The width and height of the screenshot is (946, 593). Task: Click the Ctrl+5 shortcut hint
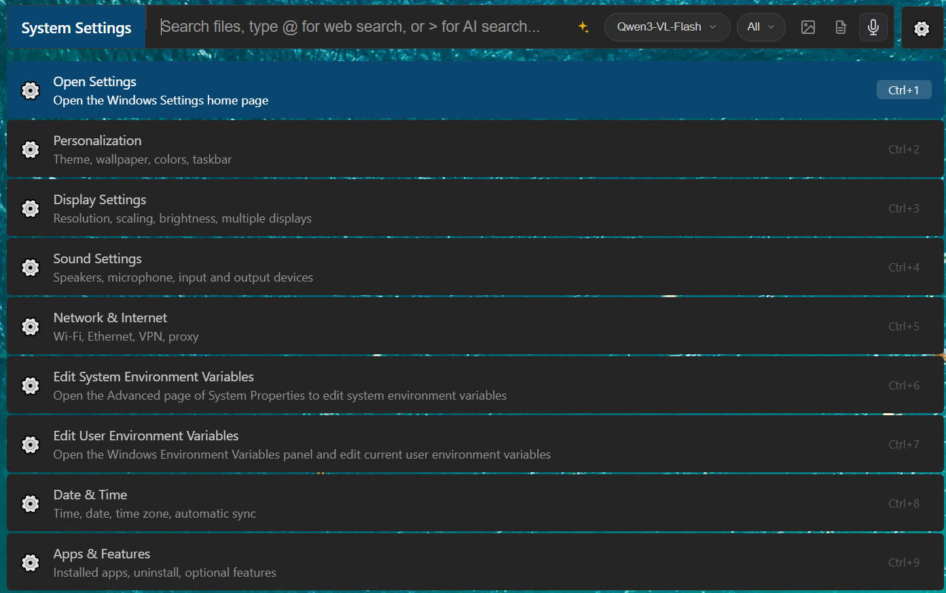[904, 326]
